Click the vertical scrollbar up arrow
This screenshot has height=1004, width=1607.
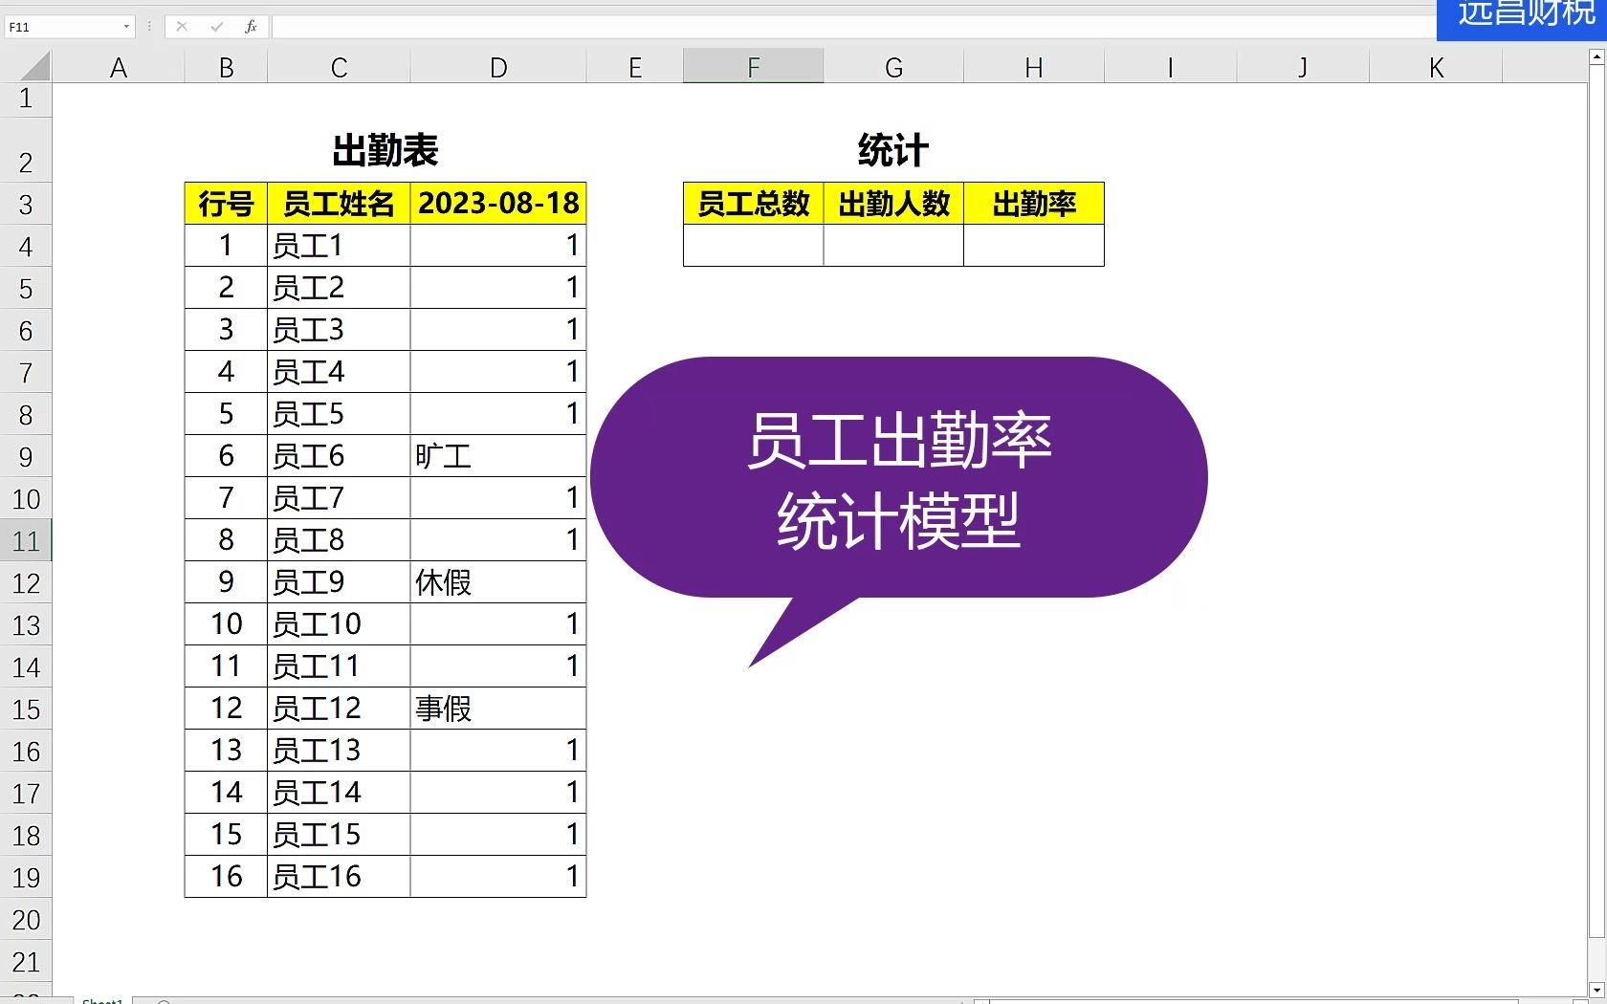coord(1596,58)
